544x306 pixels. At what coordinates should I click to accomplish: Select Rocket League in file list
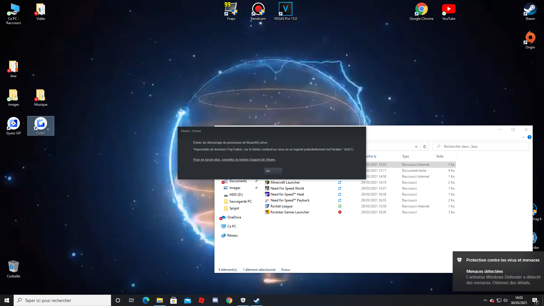pos(281,206)
